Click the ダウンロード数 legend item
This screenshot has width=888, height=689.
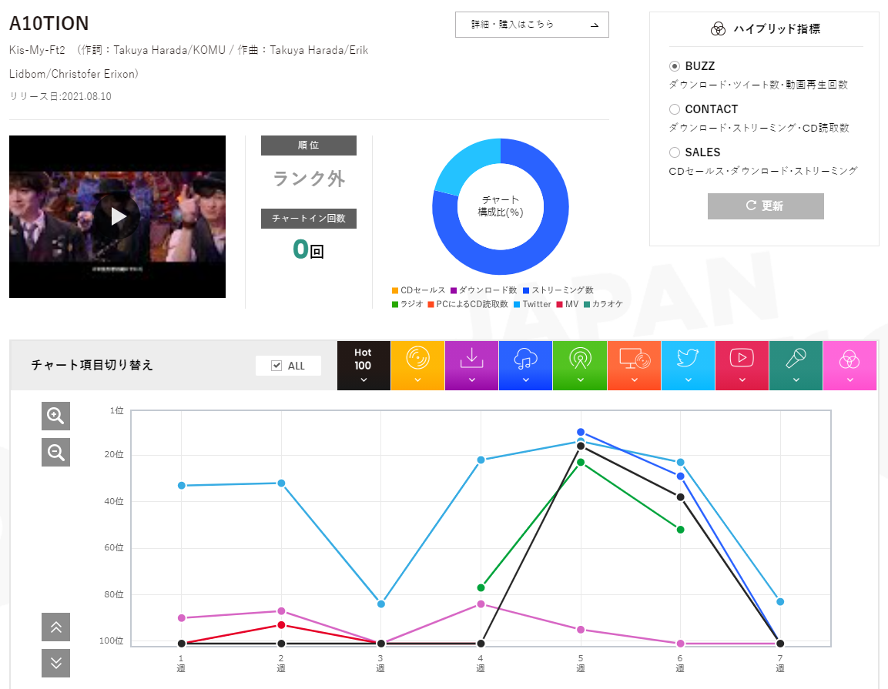[484, 290]
